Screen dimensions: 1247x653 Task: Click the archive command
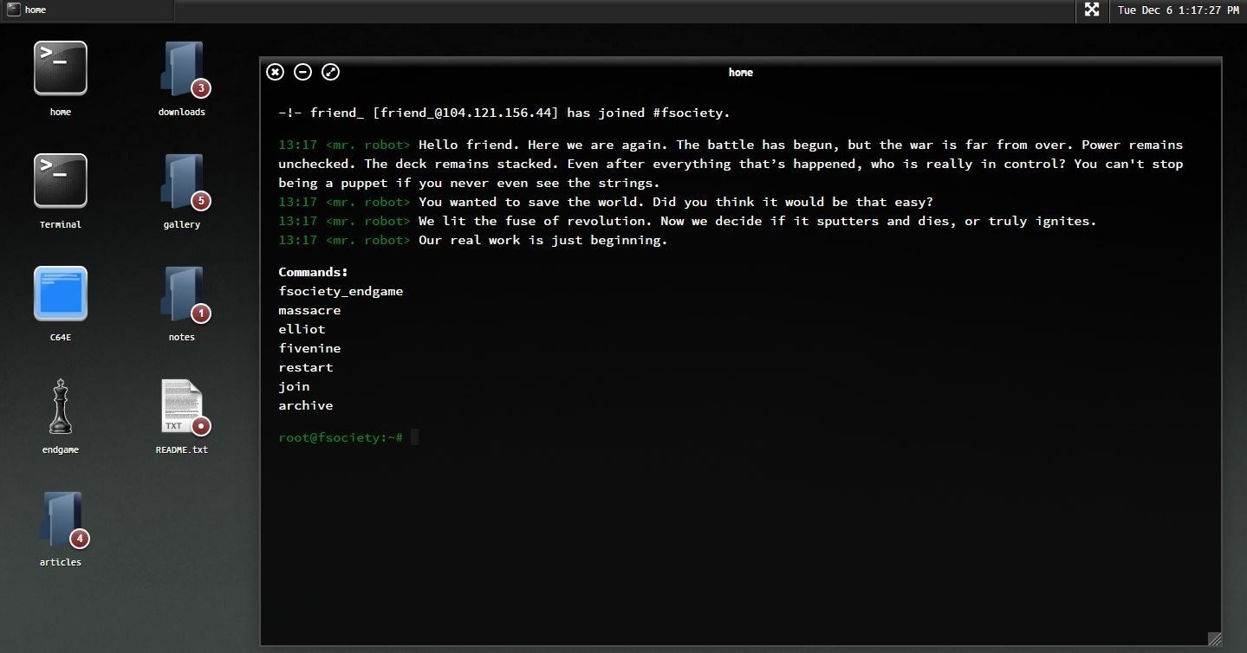coord(305,405)
